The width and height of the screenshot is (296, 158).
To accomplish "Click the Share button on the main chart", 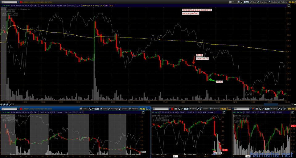I will [233, 2].
